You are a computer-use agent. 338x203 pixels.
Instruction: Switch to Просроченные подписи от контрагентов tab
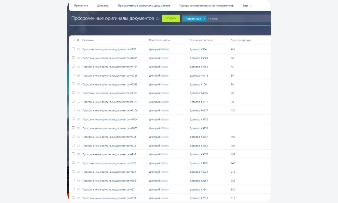[206, 6]
